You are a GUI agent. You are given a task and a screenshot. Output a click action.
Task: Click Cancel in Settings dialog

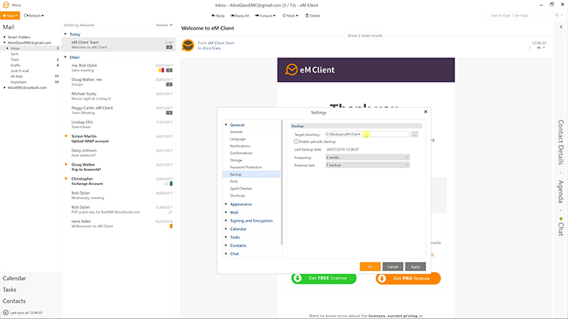coord(393,266)
